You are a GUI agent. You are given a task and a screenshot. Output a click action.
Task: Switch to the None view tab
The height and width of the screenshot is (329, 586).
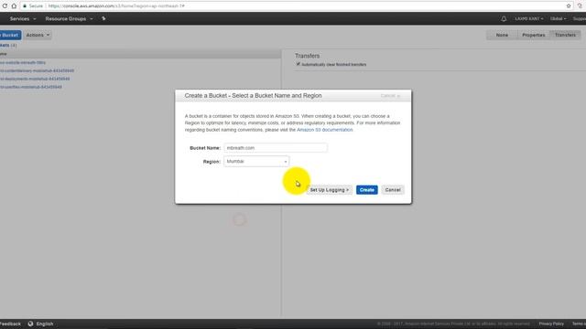tap(502, 35)
